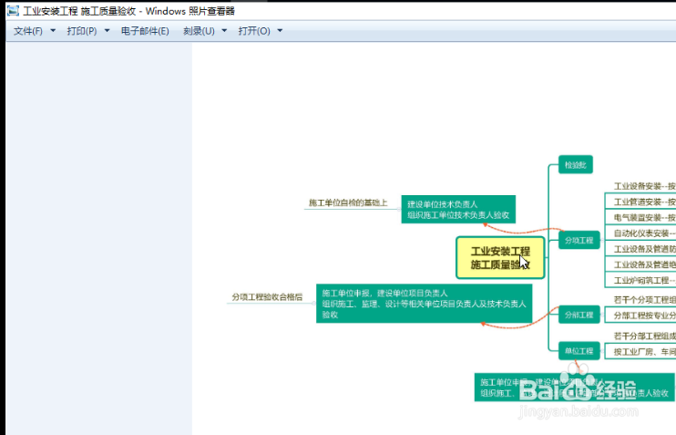Expand the 打开(O) dropdown arrow
The image size is (676, 435).
pyautogui.click(x=280, y=31)
